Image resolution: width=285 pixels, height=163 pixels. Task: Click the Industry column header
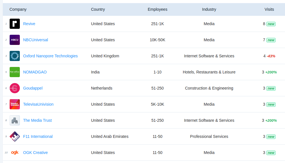coord(209,9)
